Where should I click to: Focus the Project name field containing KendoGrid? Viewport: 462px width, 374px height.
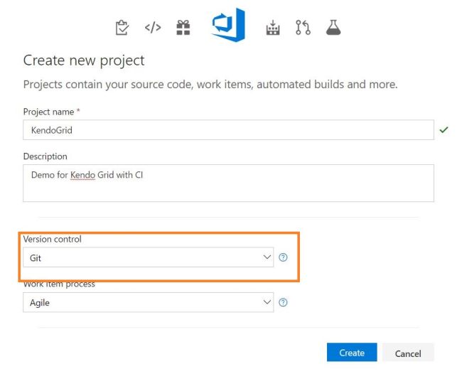tap(228, 130)
